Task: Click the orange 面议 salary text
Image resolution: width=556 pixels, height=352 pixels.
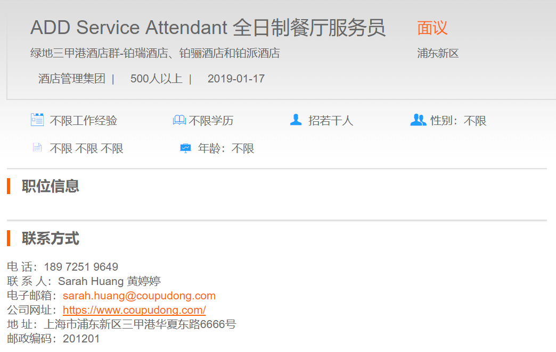Action: tap(432, 28)
